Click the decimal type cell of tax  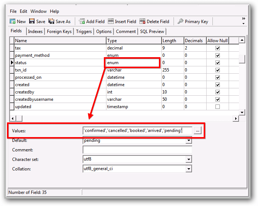[134, 48]
